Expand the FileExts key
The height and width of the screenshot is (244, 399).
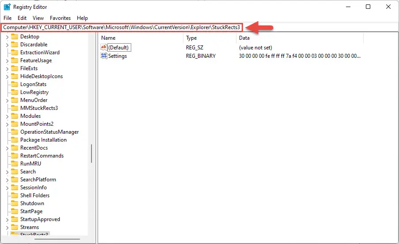pyautogui.click(x=7, y=69)
